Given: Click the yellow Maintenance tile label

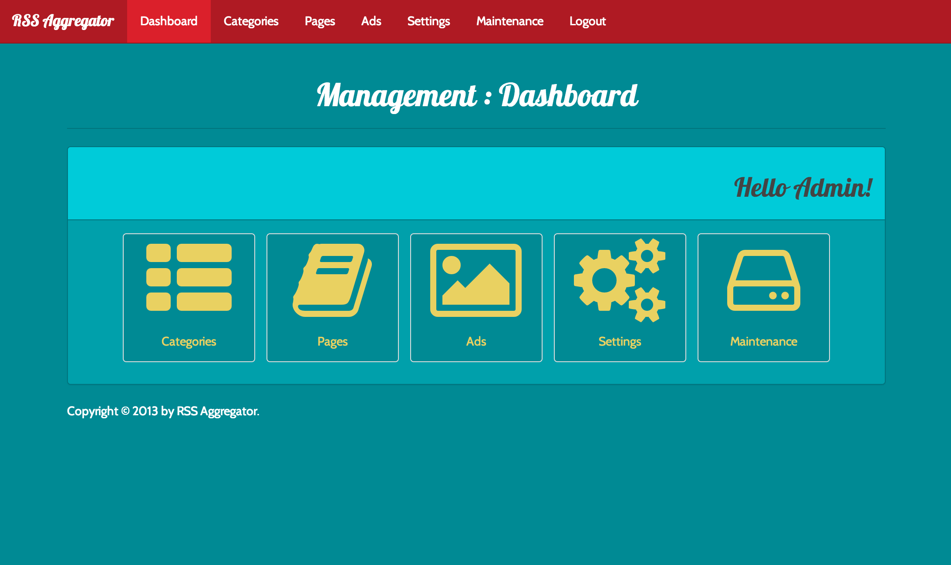Looking at the screenshot, I should coord(763,342).
